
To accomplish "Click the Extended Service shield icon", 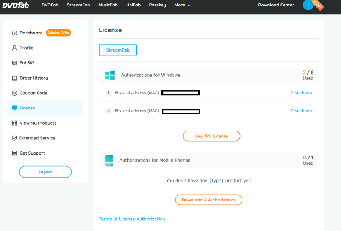I will 14,138.
